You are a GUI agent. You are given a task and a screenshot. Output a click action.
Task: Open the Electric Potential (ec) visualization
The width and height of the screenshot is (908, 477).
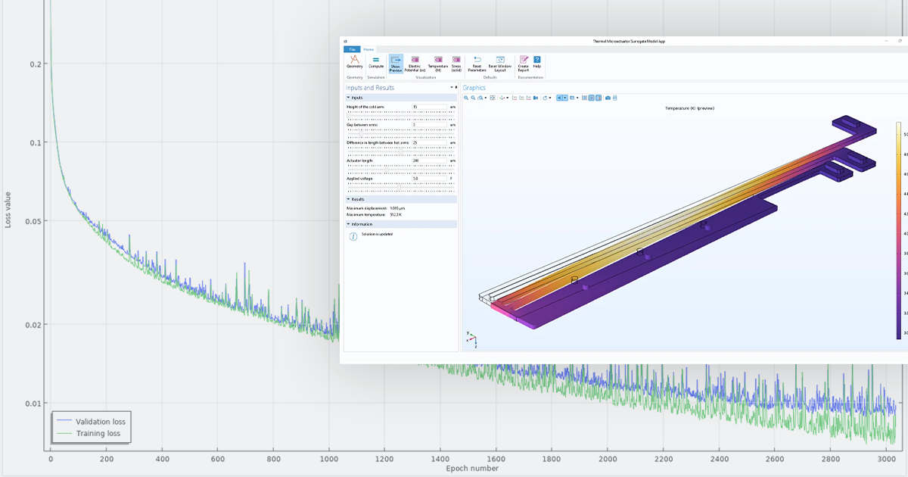415,64
